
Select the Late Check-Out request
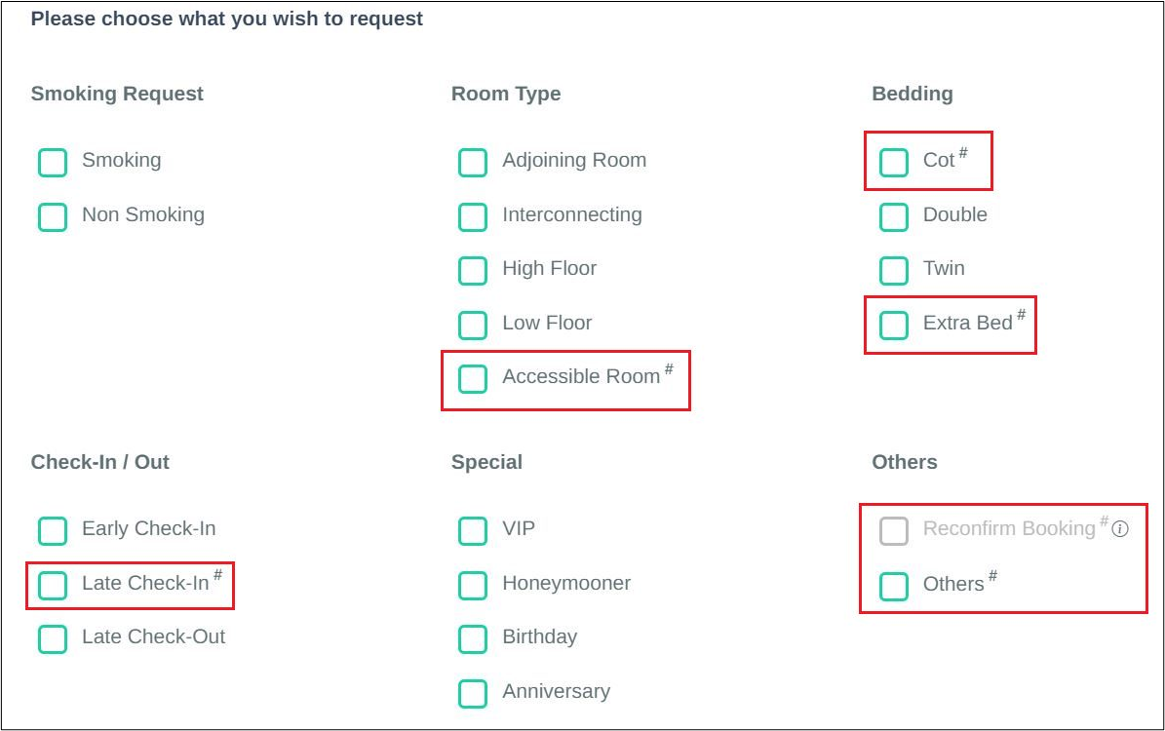click(52, 639)
